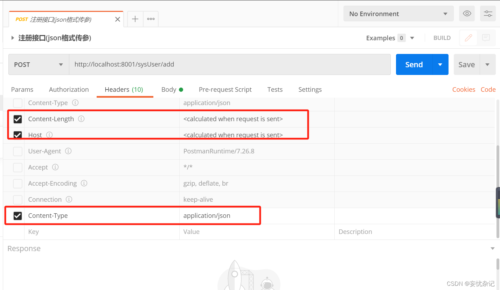The height and width of the screenshot is (290, 500).
Task: Click the info icon next to Accept-Encoding
Action: pos(84,183)
